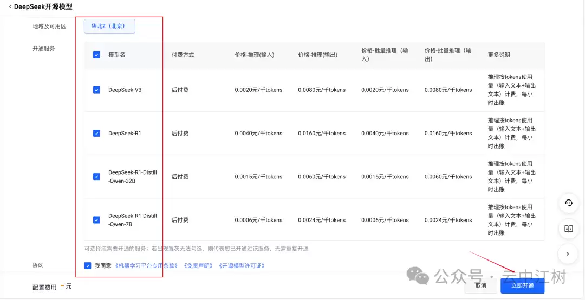The width and height of the screenshot is (585, 300).
Task: Click the DeepSeek开源模型 page title
Action: coord(43,6)
